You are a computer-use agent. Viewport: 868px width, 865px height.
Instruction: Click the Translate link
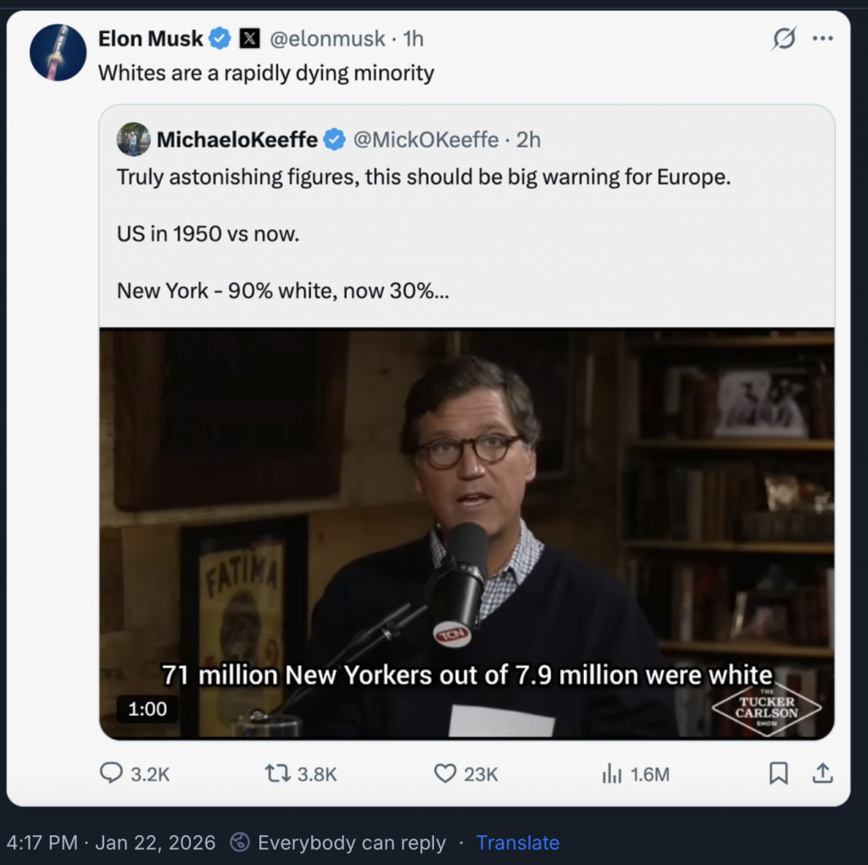click(517, 843)
